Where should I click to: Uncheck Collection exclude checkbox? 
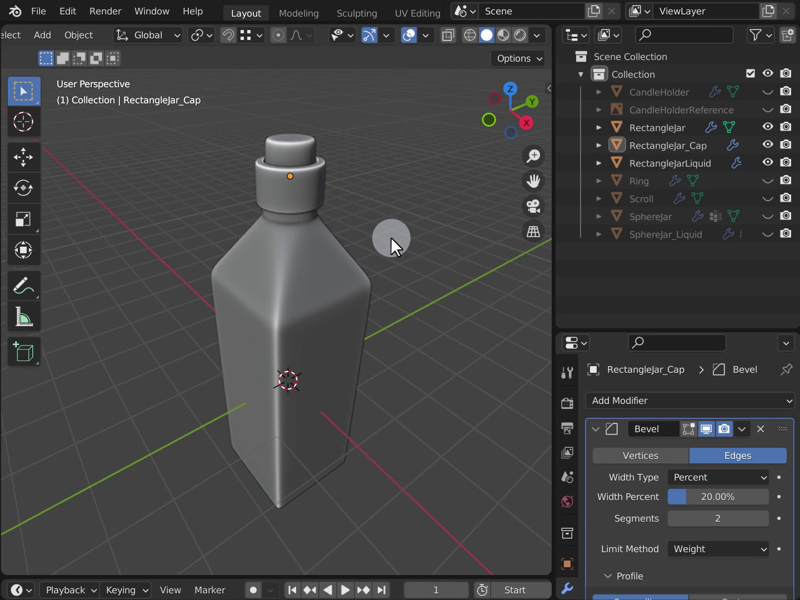pos(751,73)
